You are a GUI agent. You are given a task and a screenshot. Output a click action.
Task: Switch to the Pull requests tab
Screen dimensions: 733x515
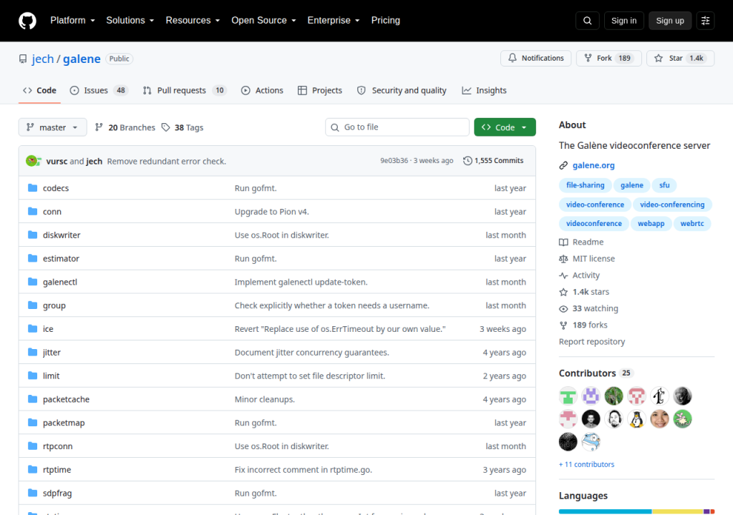(x=185, y=91)
